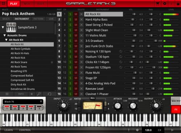Image resolution: width=181 pixels, height=133 pixels.
Task: Click the lock icon in header
Action: [178, 4]
